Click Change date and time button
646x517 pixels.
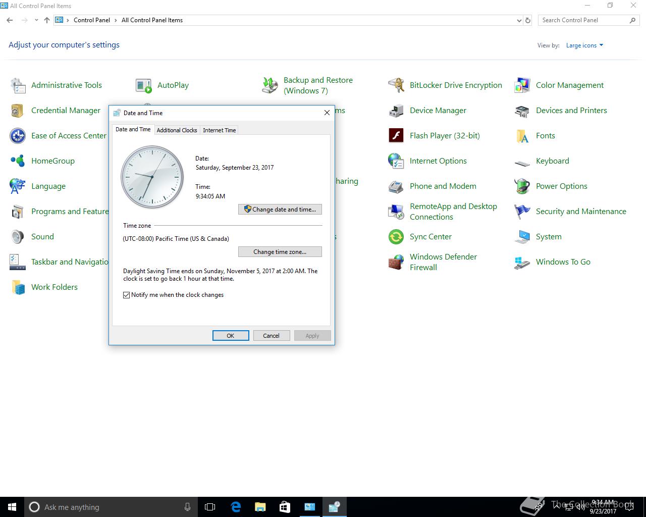point(280,209)
